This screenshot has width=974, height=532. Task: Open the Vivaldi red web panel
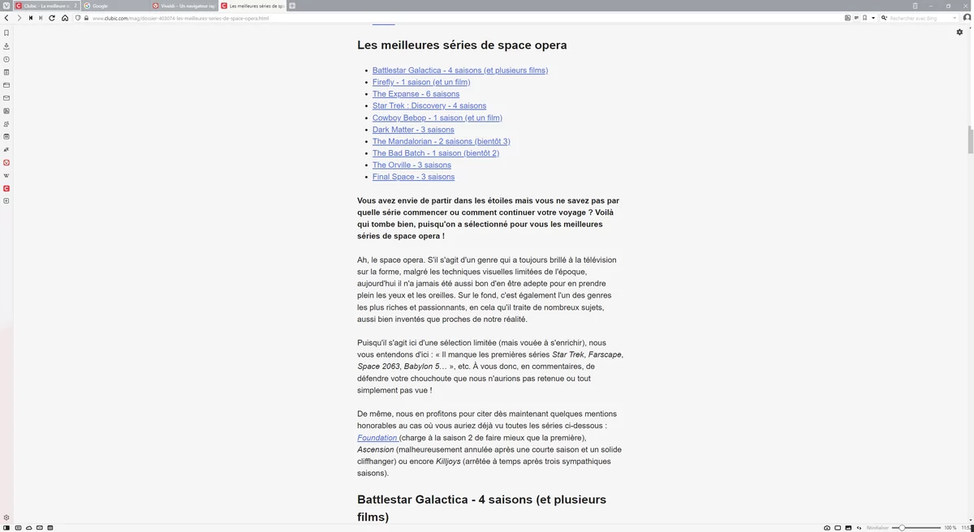tap(6, 162)
